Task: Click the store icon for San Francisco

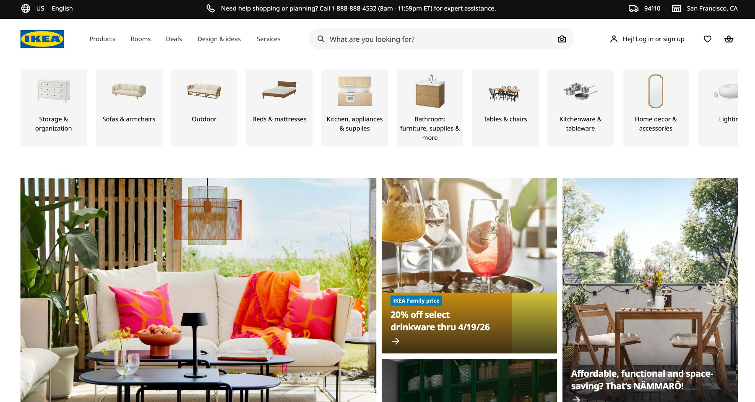Action: click(676, 8)
